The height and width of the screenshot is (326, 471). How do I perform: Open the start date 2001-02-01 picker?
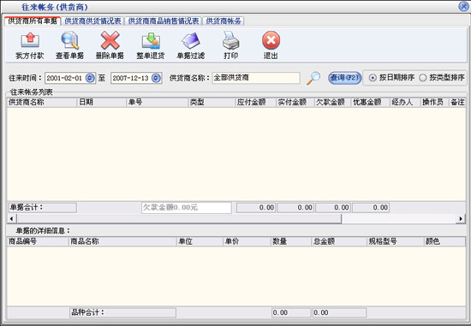(x=90, y=78)
